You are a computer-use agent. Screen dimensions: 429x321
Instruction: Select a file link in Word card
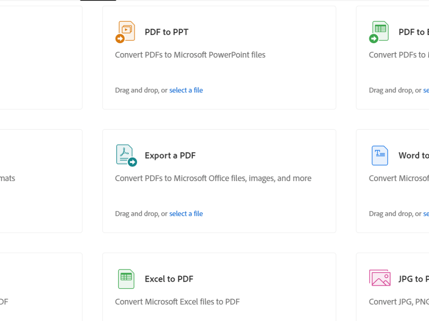pos(426,214)
